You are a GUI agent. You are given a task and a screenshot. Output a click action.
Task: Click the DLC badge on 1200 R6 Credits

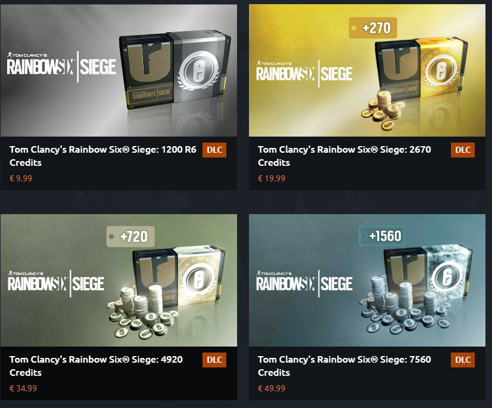coord(214,150)
